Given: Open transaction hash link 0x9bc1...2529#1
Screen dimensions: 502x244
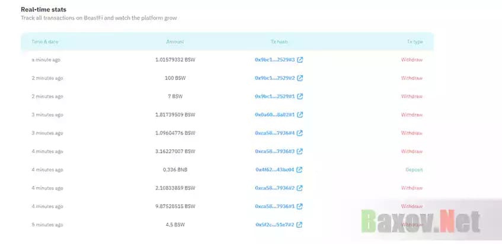Looking at the screenshot, I should click(x=275, y=97).
